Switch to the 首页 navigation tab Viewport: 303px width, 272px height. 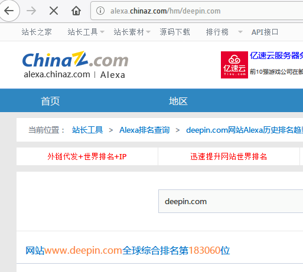pyautogui.click(x=50, y=101)
